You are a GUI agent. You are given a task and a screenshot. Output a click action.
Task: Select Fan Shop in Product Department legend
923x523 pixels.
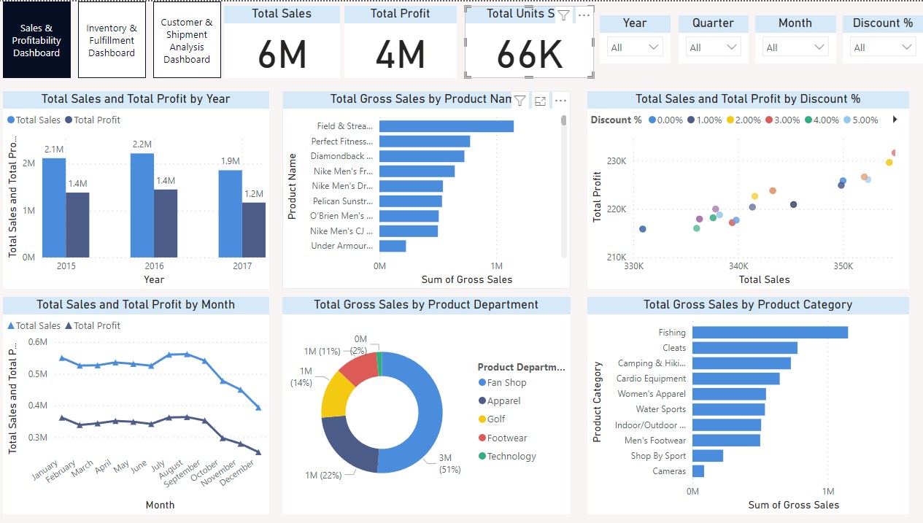506,382
